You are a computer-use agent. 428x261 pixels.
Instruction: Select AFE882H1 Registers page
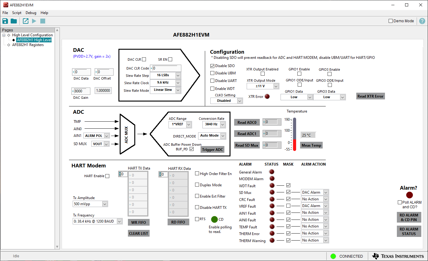[28, 45]
